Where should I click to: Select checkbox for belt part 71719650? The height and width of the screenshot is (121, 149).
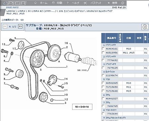pyautogui.click(x=103, y=87)
